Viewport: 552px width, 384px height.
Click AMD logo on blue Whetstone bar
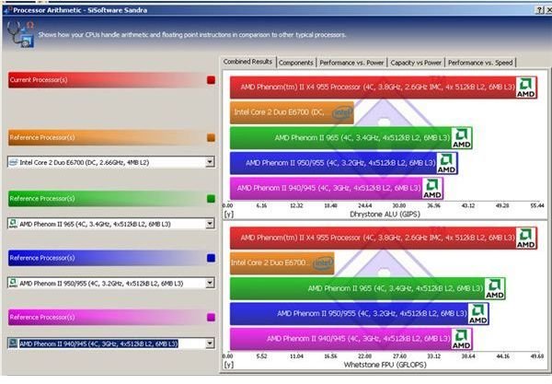(478, 314)
